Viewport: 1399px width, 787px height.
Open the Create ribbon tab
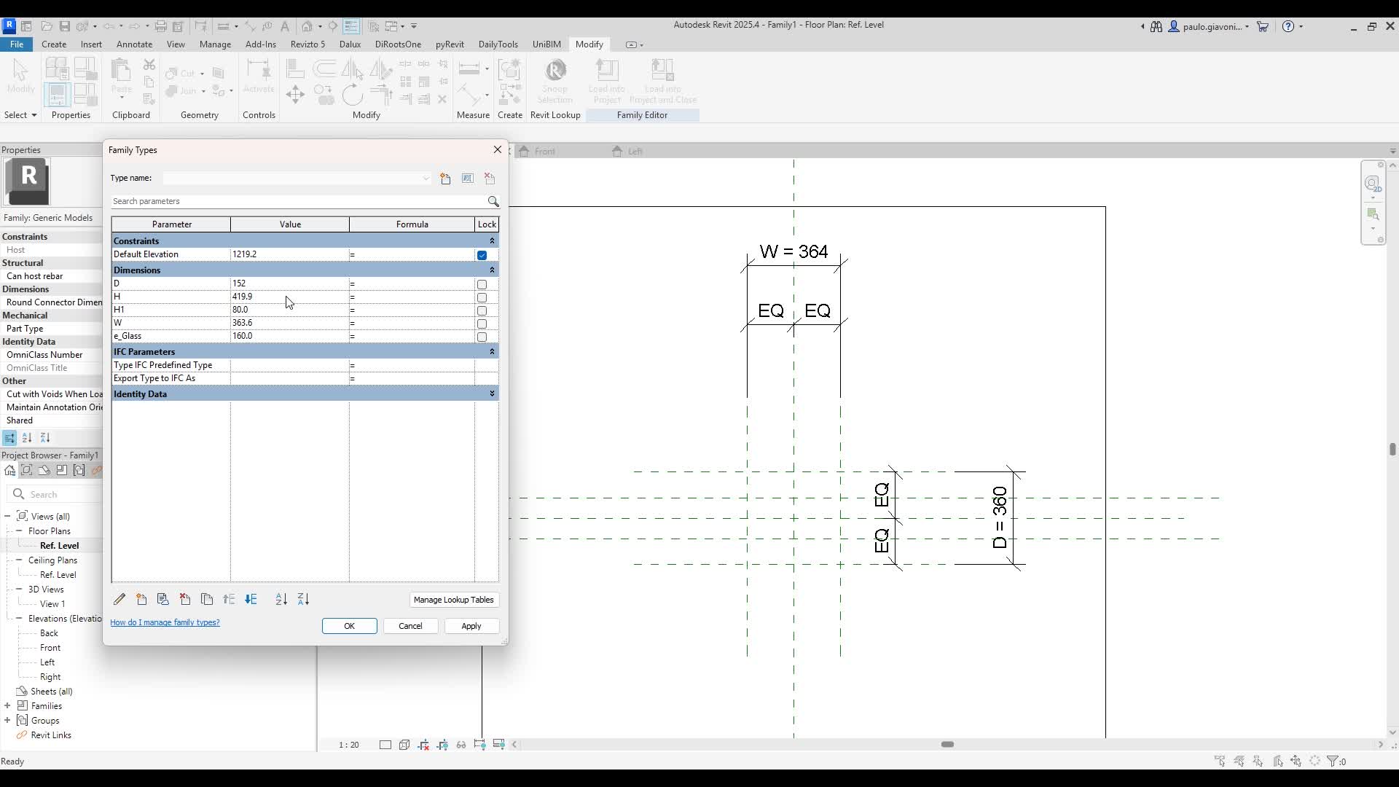point(54,44)
